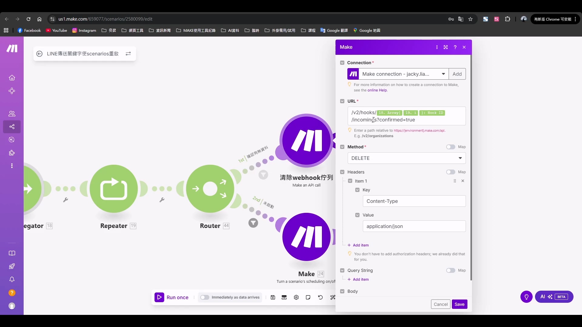
Task: Click the URL path input field
Action: (x=406, y=116)
